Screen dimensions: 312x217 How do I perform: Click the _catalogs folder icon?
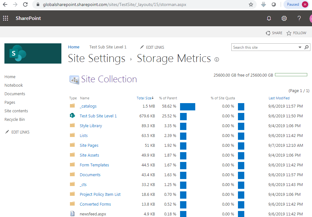pos(72,106)
